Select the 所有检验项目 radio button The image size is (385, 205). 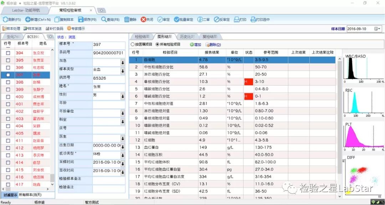[x=158, y=44]
